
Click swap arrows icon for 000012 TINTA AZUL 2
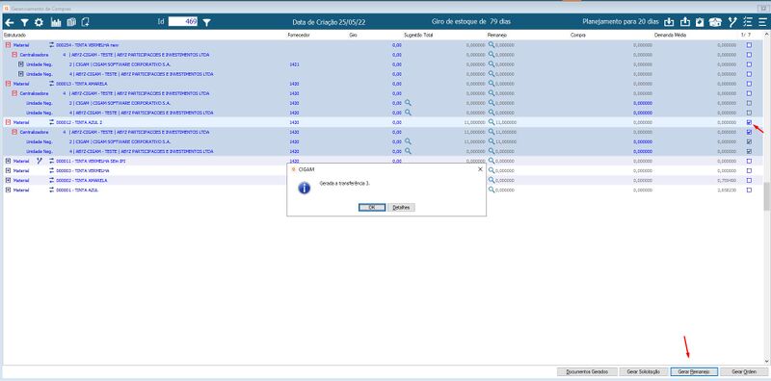(x=52, y=122)
